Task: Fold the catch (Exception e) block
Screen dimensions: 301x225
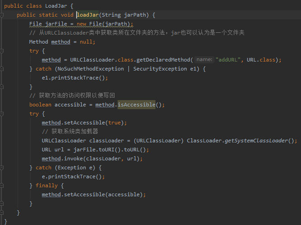Action: (3, 168)
